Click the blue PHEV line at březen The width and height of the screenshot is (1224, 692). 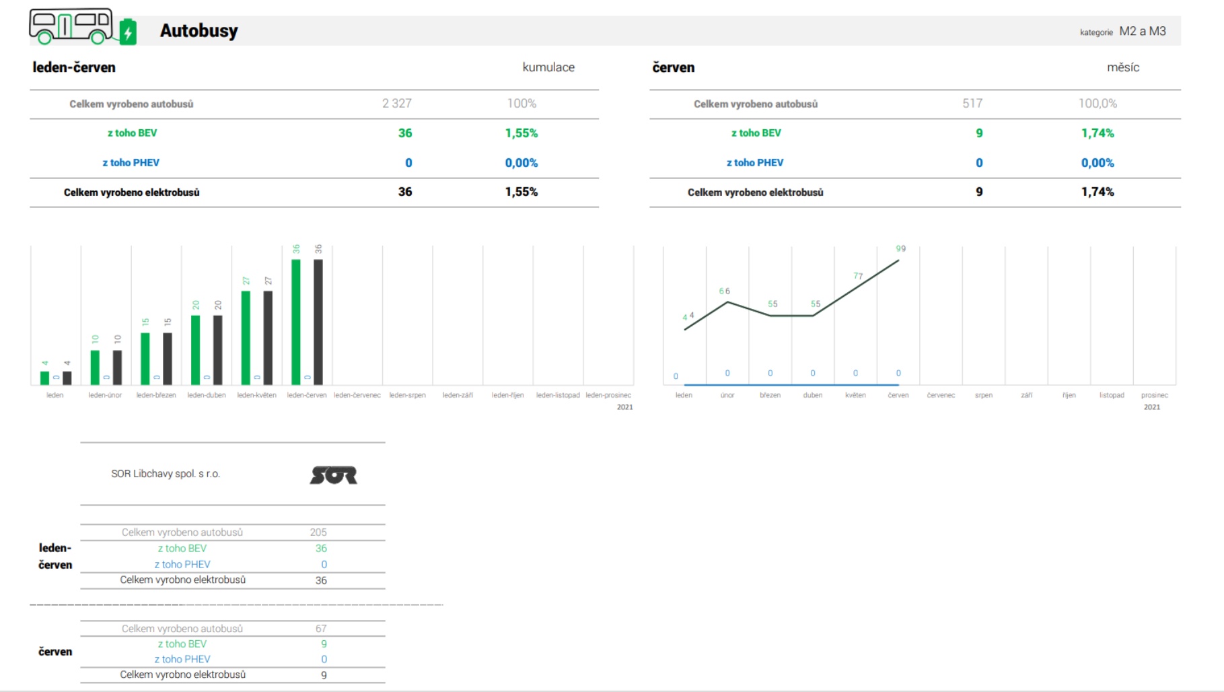coord(770,384)
